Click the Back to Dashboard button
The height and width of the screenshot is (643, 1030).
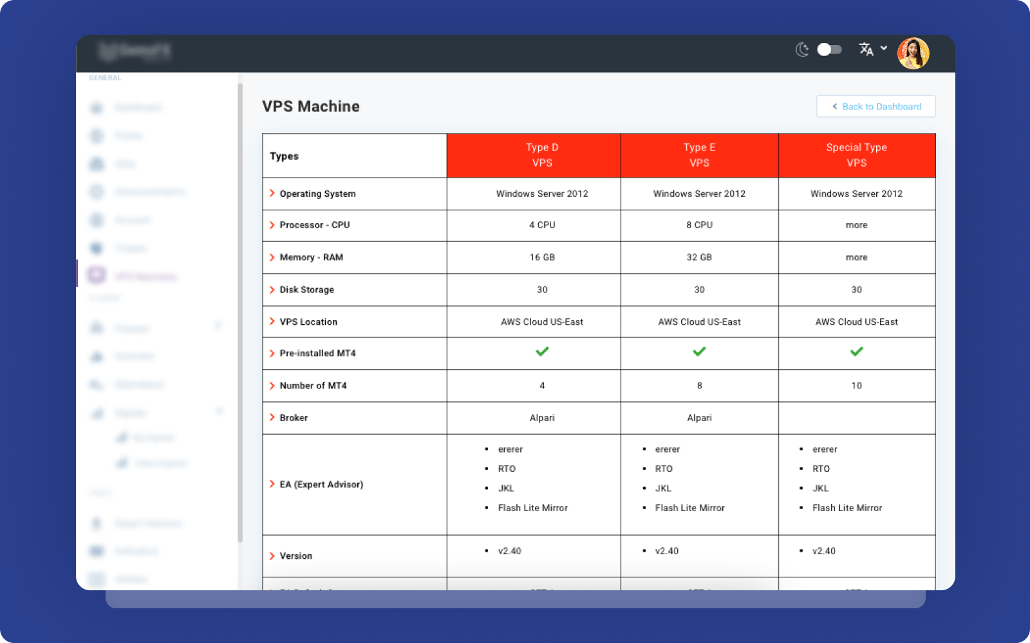pos(876,107)
